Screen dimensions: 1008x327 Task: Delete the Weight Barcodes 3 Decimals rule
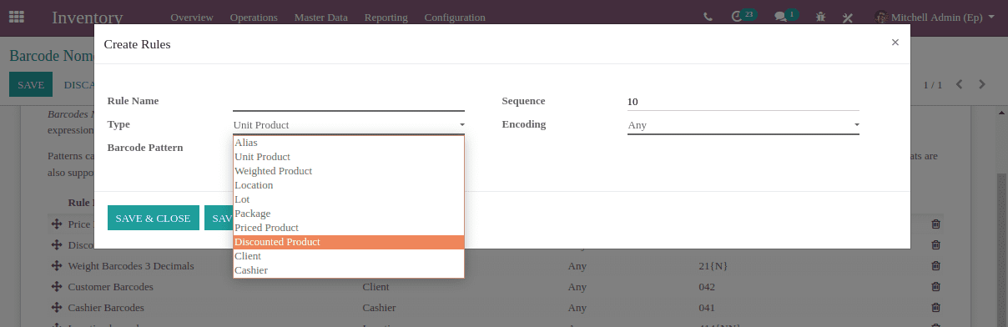pos(935,265)
